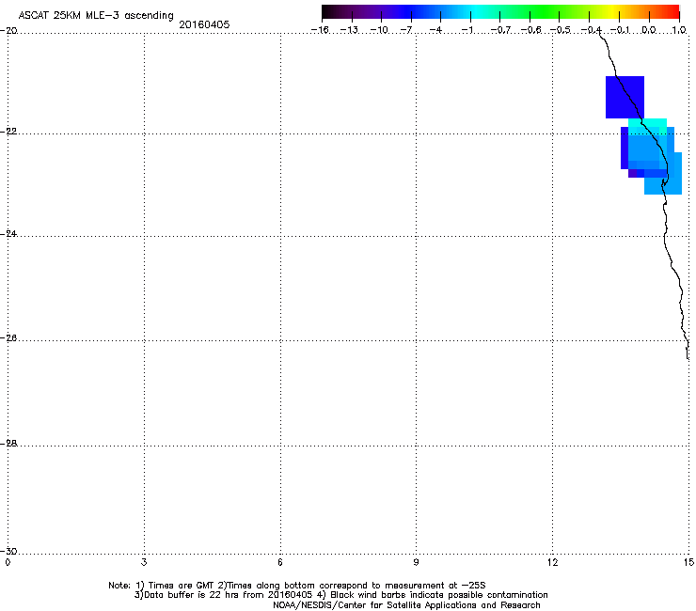Click the colorbar label '-13'
The height and width of the screenshot is (611, 696).
coord(349,30)
